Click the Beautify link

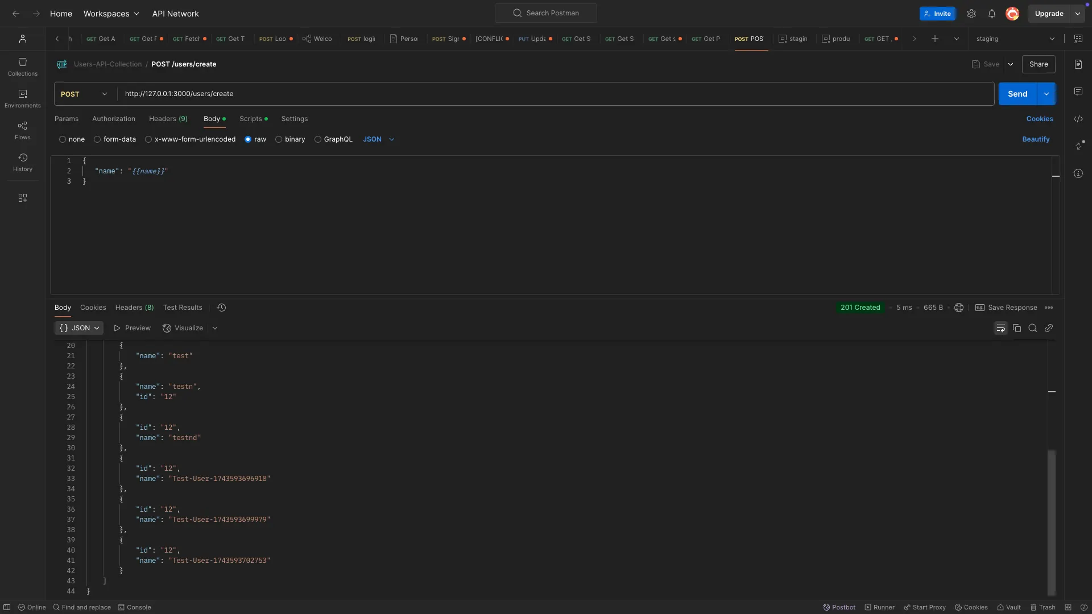tap(1036, 139)
